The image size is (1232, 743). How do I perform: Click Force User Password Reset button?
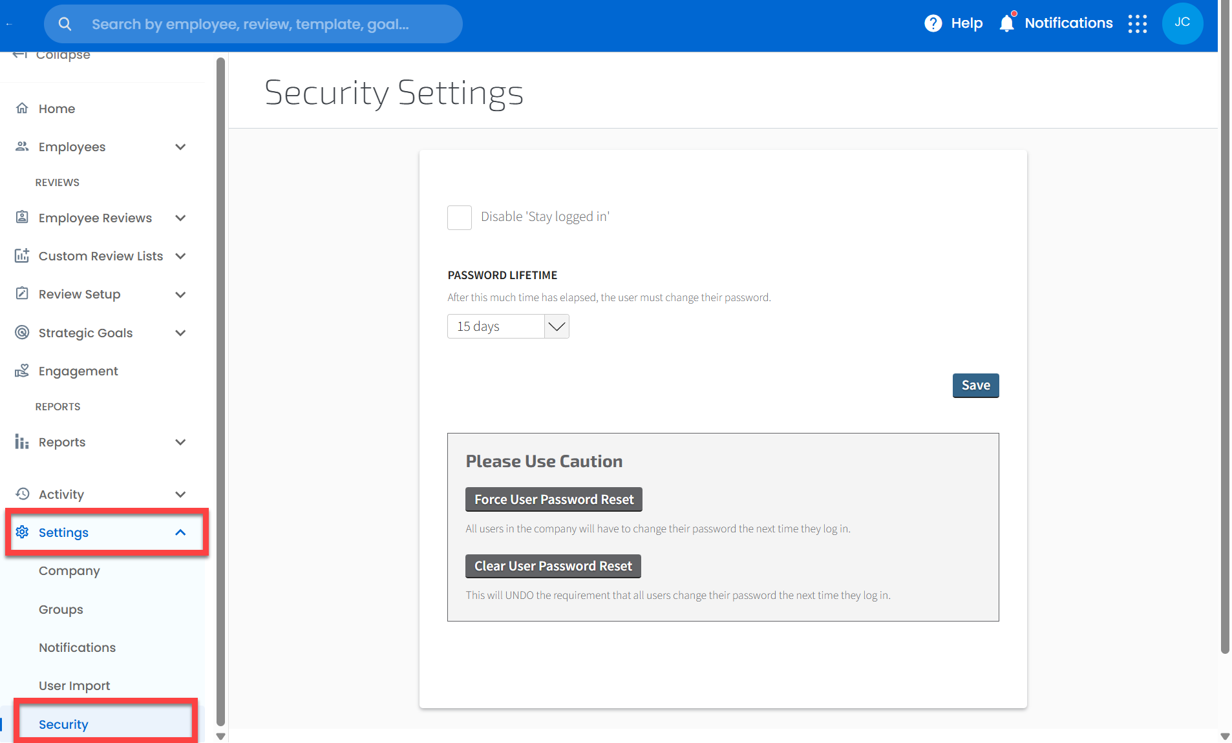(554, 499)
